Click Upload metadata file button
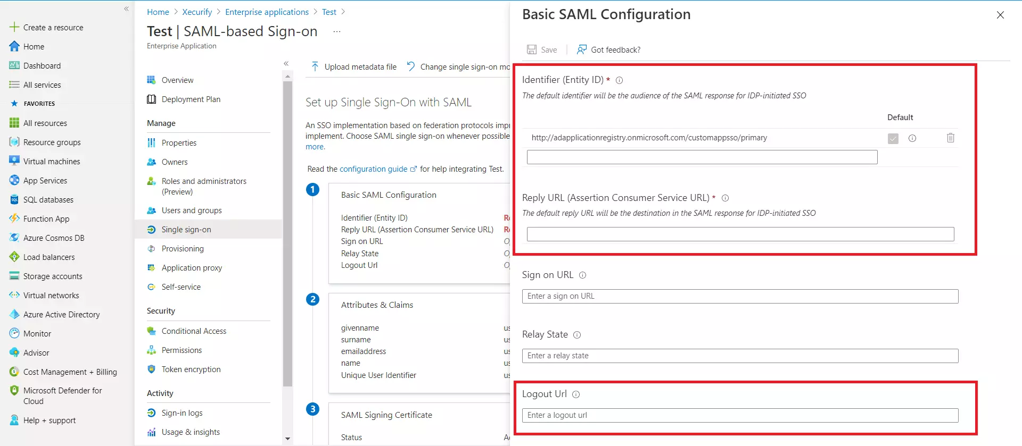 coord(353,66)
